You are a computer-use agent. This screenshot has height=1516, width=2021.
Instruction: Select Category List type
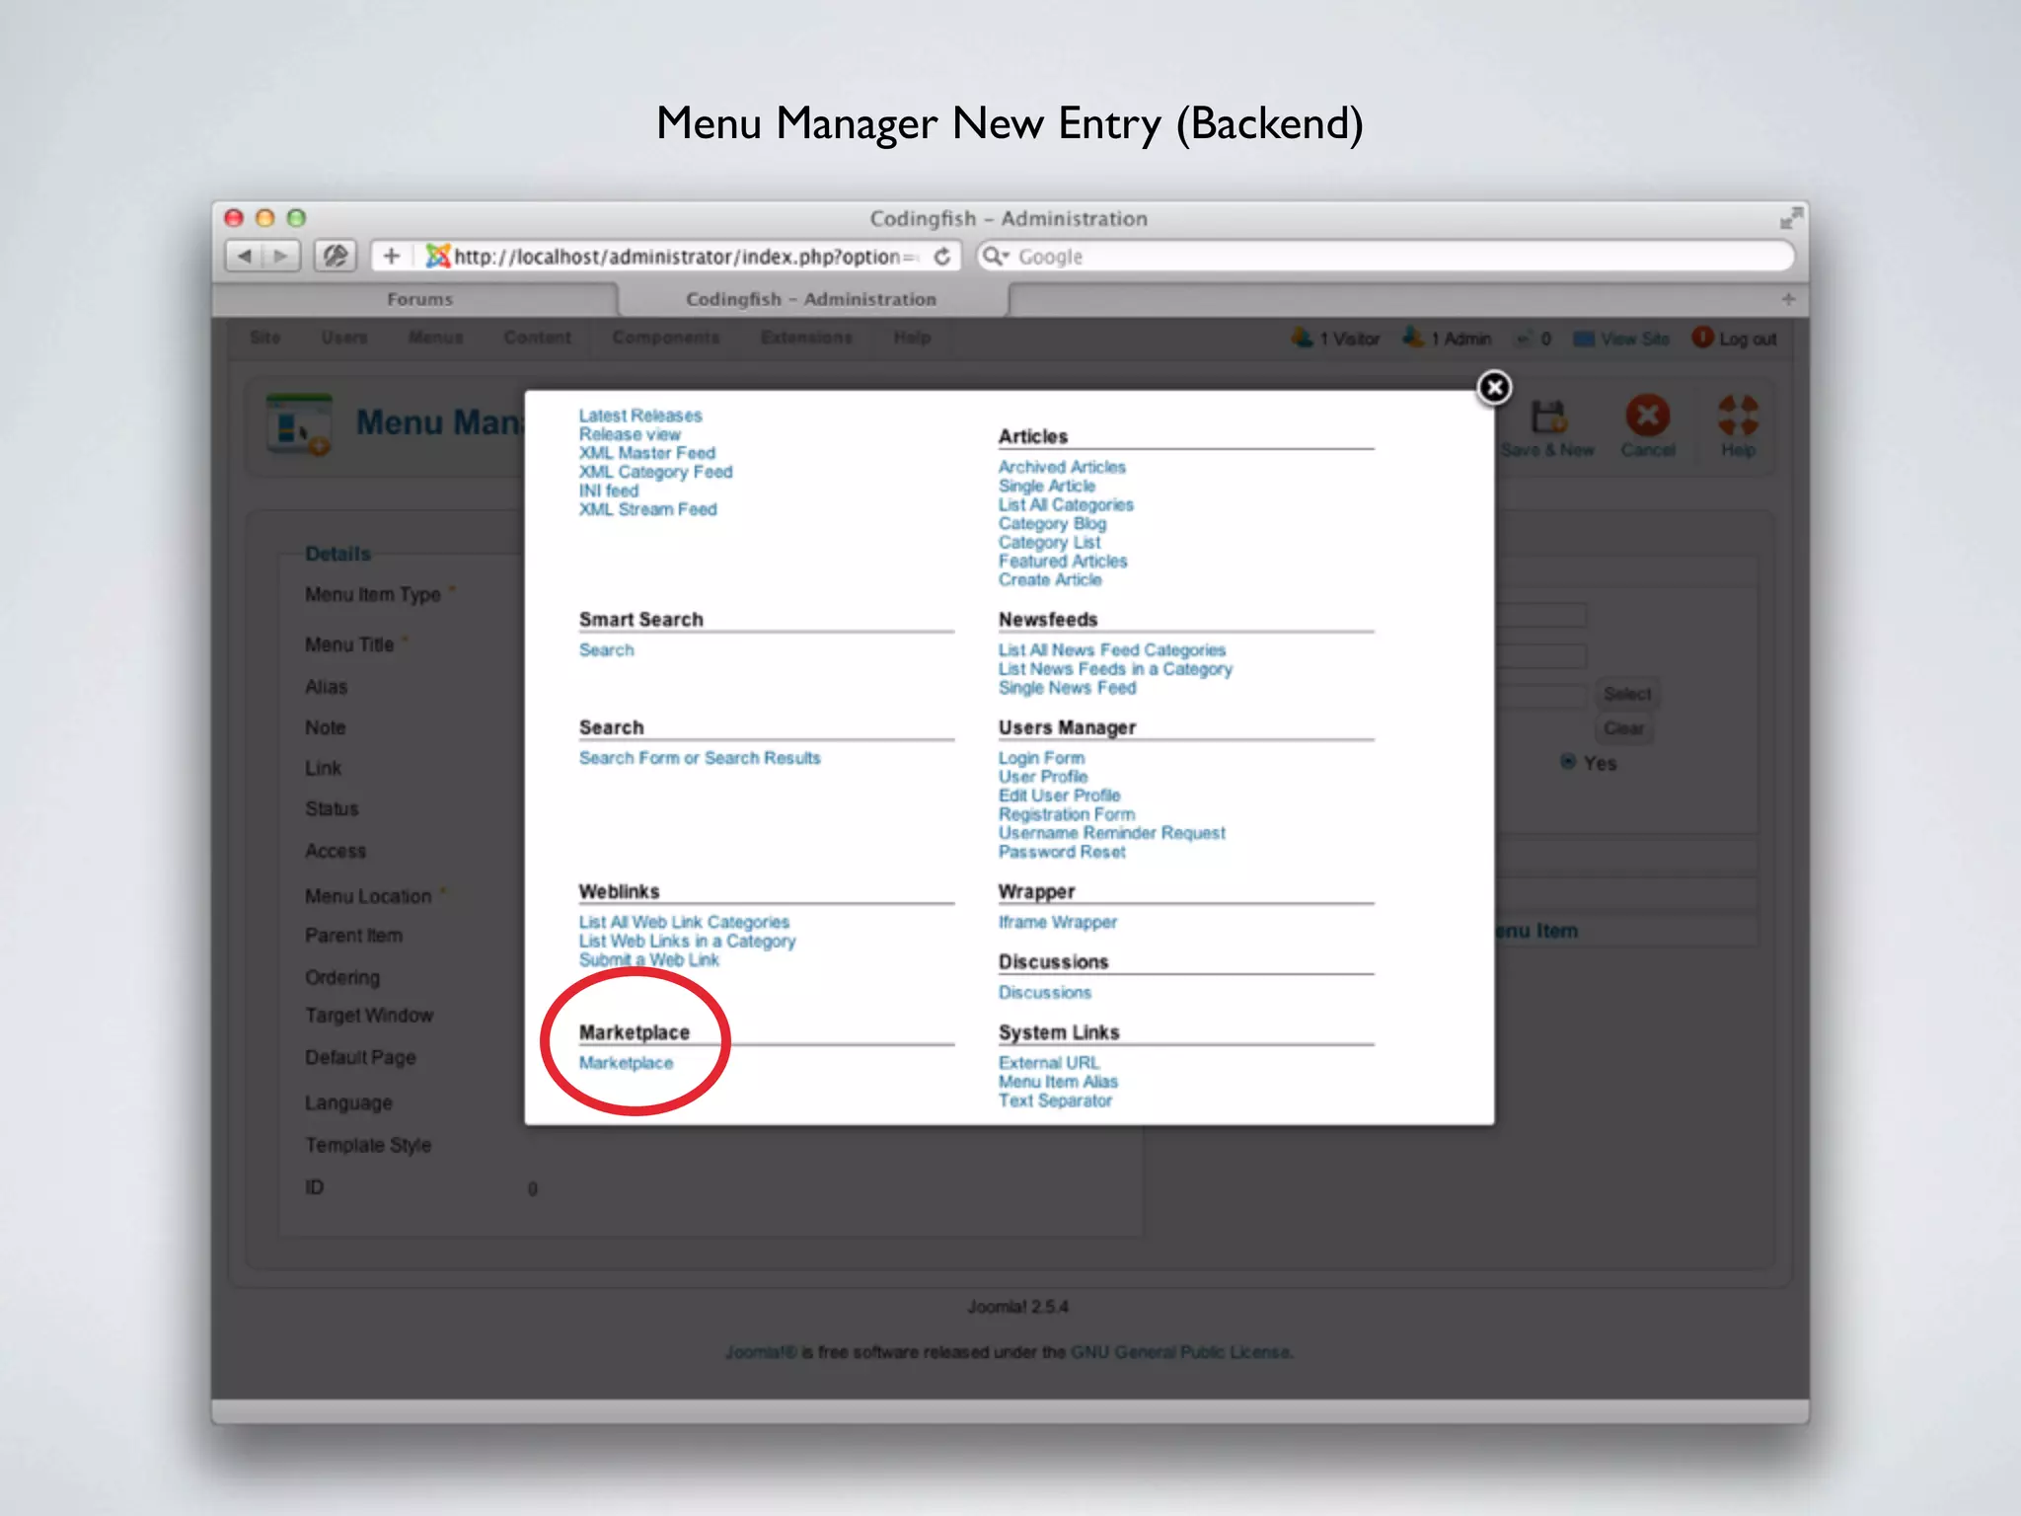[x=1049, y=542]
